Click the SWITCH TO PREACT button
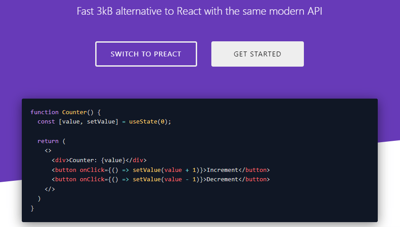This screenshot has height=227, width=400. 146,54
